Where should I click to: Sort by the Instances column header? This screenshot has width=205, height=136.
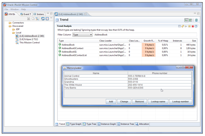pos(176,41)
